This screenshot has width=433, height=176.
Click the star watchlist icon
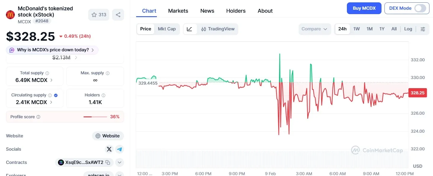(x=94, y=15)
